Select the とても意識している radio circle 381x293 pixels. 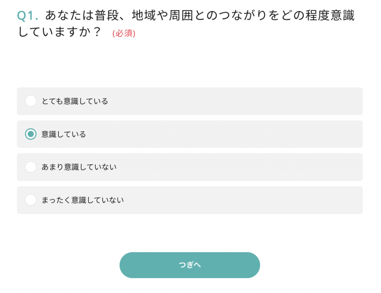31,101
